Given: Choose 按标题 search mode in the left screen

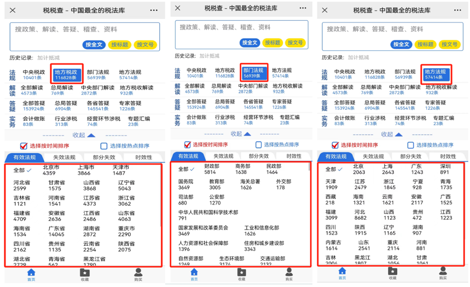Looking at the screenshot, I should point(120,45).
